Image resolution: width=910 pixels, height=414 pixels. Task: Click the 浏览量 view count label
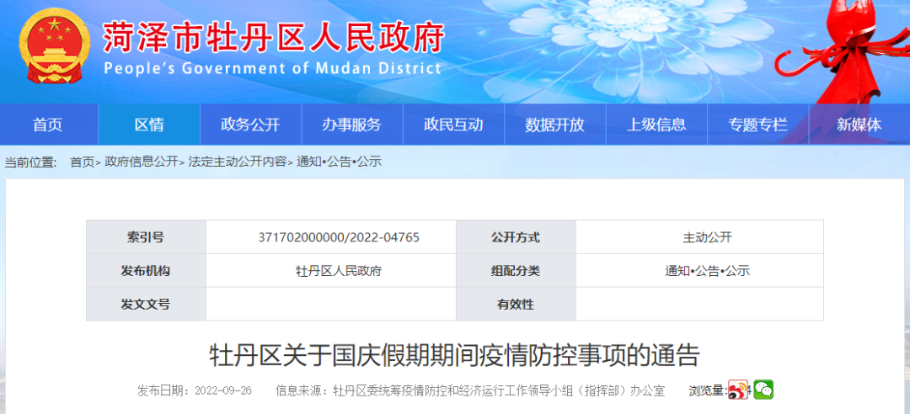tap(708, 390)
